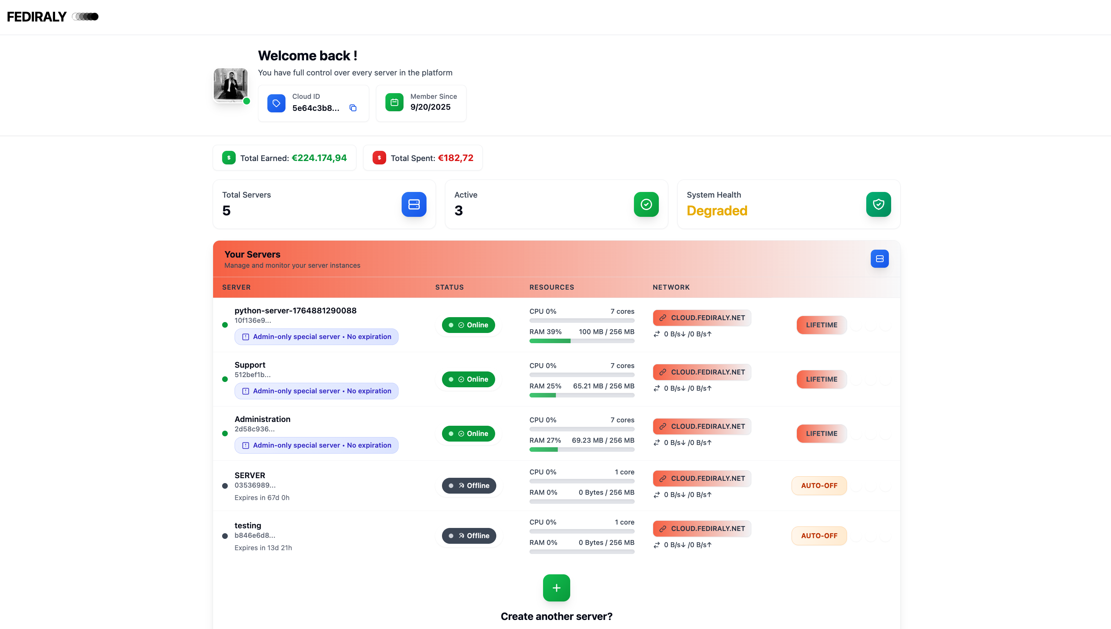Click the System Health shield icon
The image size is (1111, 629).
click(x=878, y=204)
